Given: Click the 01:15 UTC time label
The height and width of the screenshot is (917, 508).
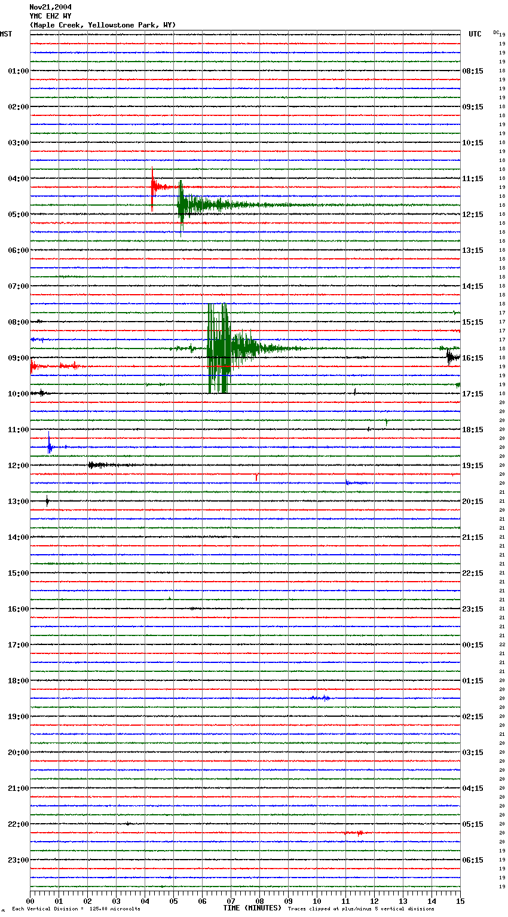Looking at the screenshot, I should click(x=473, y=681).
